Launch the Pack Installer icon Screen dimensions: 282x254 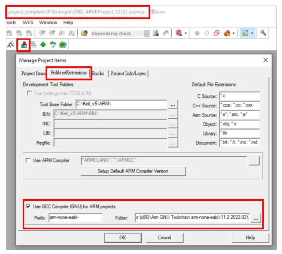(63, 45)
